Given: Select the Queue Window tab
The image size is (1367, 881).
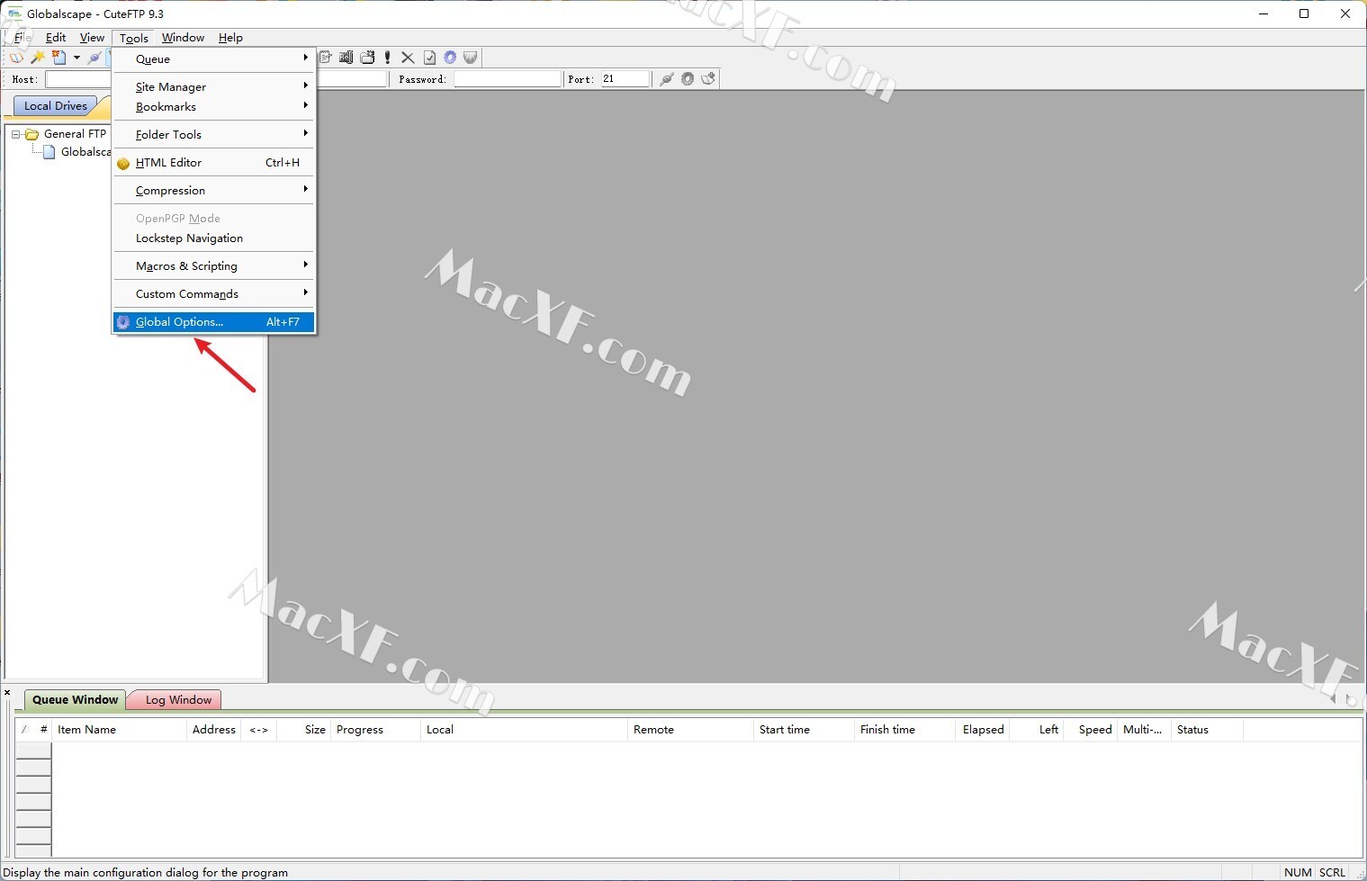Looking at the screenshot, I should click(x=76, y=699).
